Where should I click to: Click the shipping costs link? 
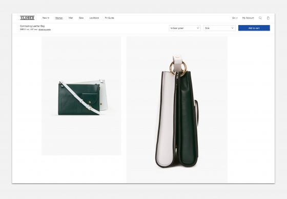pos(45,30)
